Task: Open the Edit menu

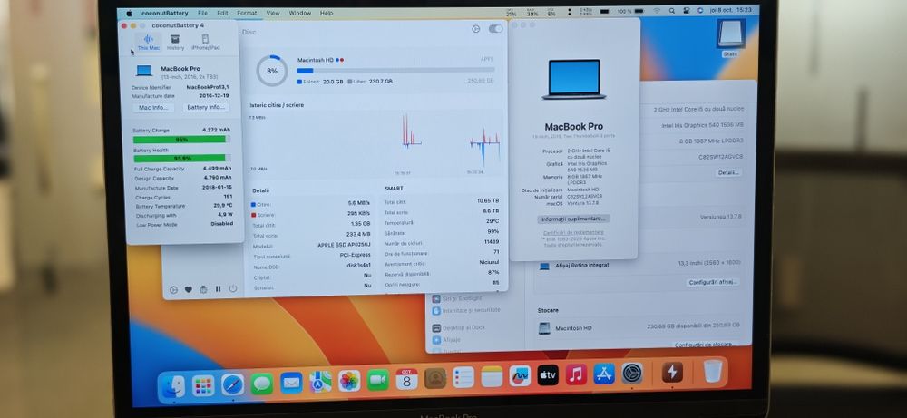Action: tap(222, 13)
